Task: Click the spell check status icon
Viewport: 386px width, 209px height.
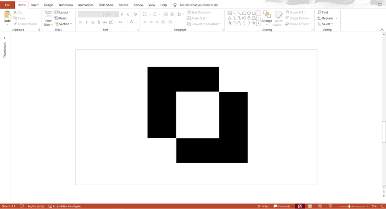Action: [x=22, y=206]
